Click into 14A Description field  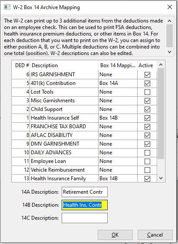pyautogui.click(x=85, y=192)
